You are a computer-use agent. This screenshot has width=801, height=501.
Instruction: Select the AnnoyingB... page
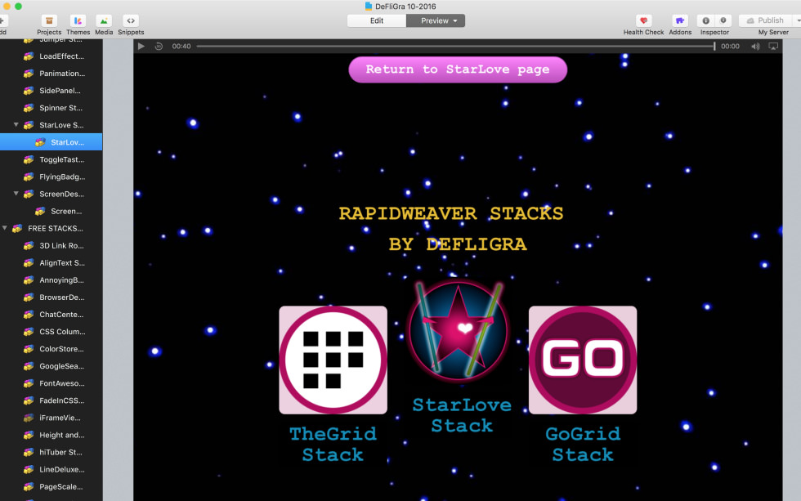[x=51, y=280]
